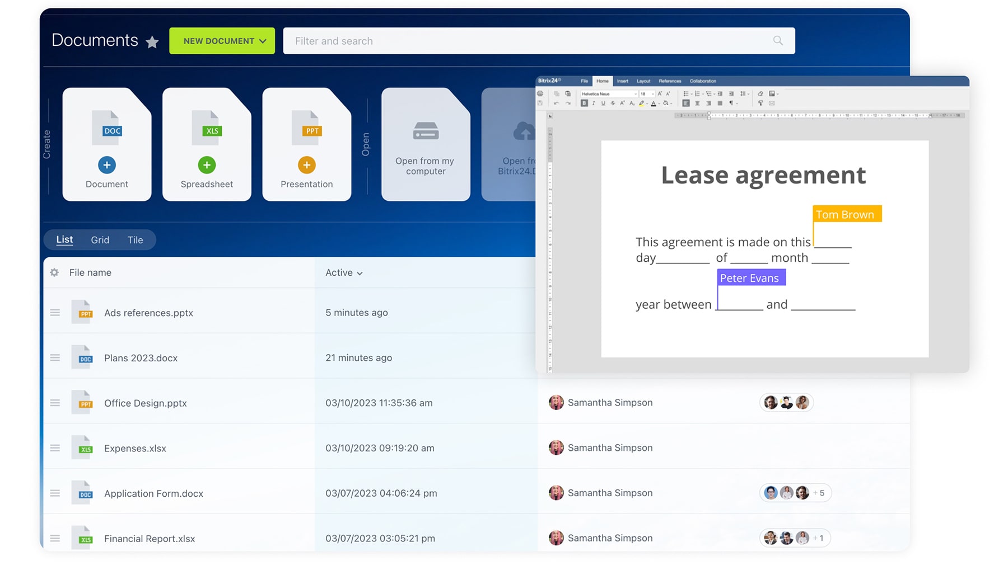1008x570 pixels.
Task: Click the Office Design.pptx file icon
Action: [83, 402]
